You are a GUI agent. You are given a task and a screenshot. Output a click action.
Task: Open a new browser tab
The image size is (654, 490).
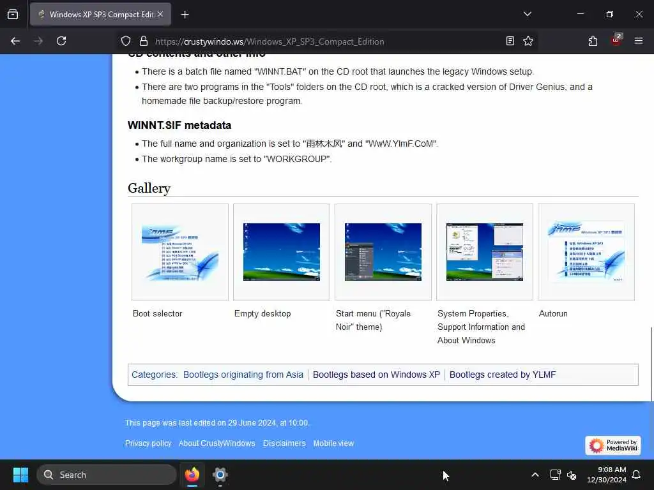(x=185, y=15)
